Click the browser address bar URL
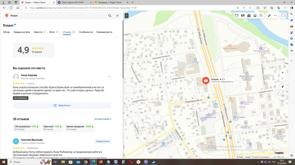The width and height of the screenshot is (295, 165). coord(83,8)
